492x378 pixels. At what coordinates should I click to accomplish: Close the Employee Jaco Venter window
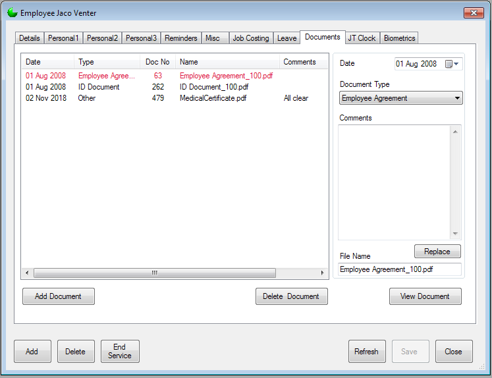tap(474, 13)
